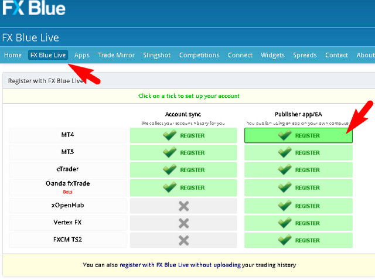Open the Trade Mirror menu
The image size is (375, 280).
(116, 55)
